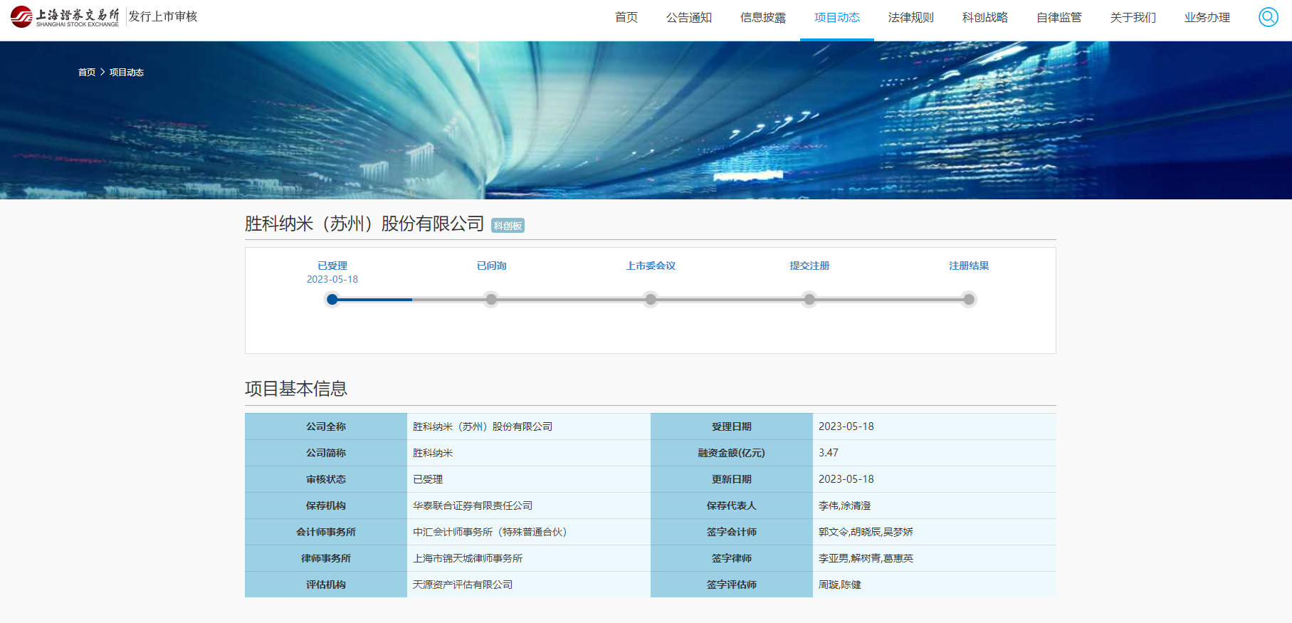The width and height of the screenshot is (1292, 623).
Task: Click 受理日期 value 2023-05-18
Action: point(846,426)
